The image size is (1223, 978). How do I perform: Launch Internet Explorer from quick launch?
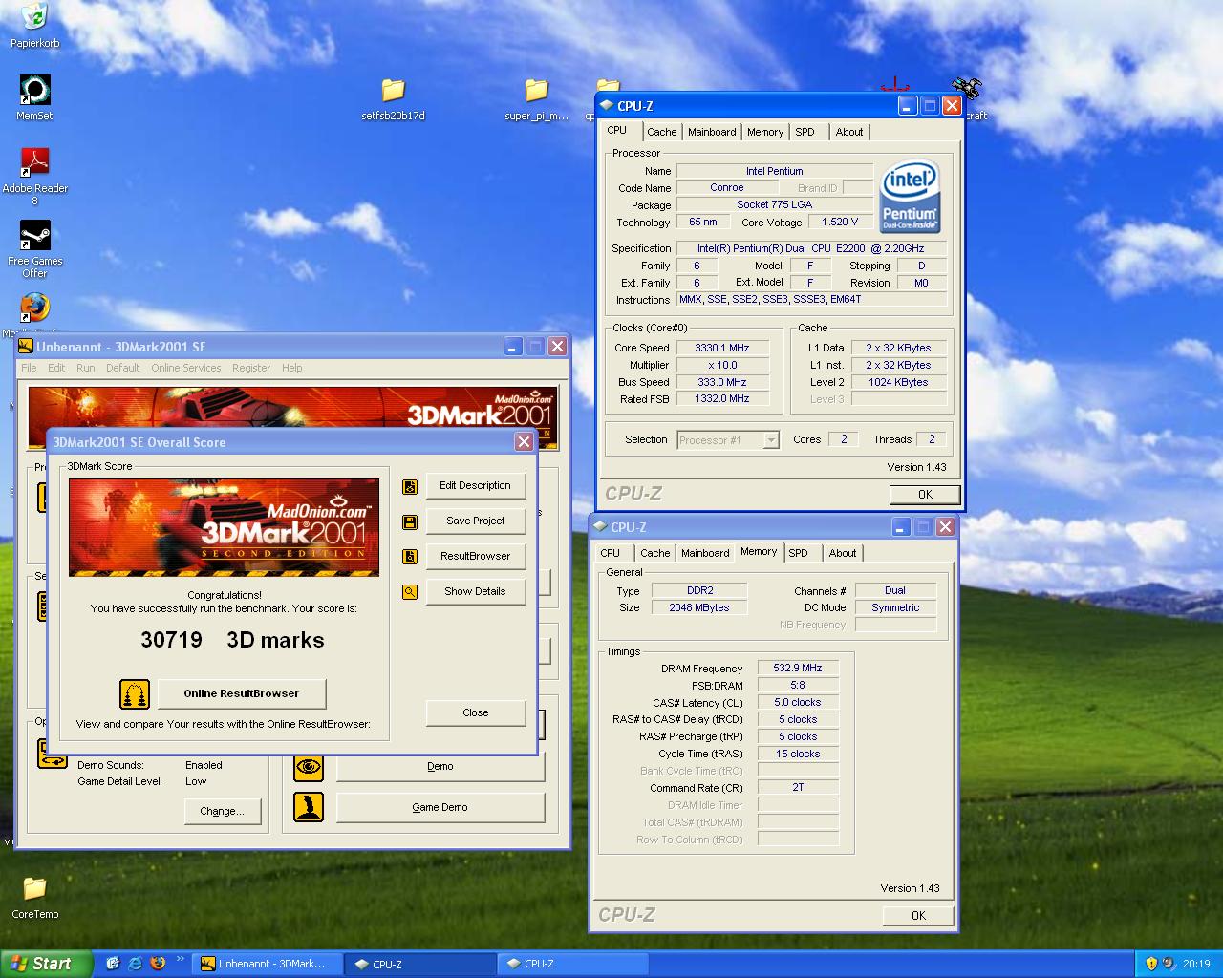tap(135, 964)
